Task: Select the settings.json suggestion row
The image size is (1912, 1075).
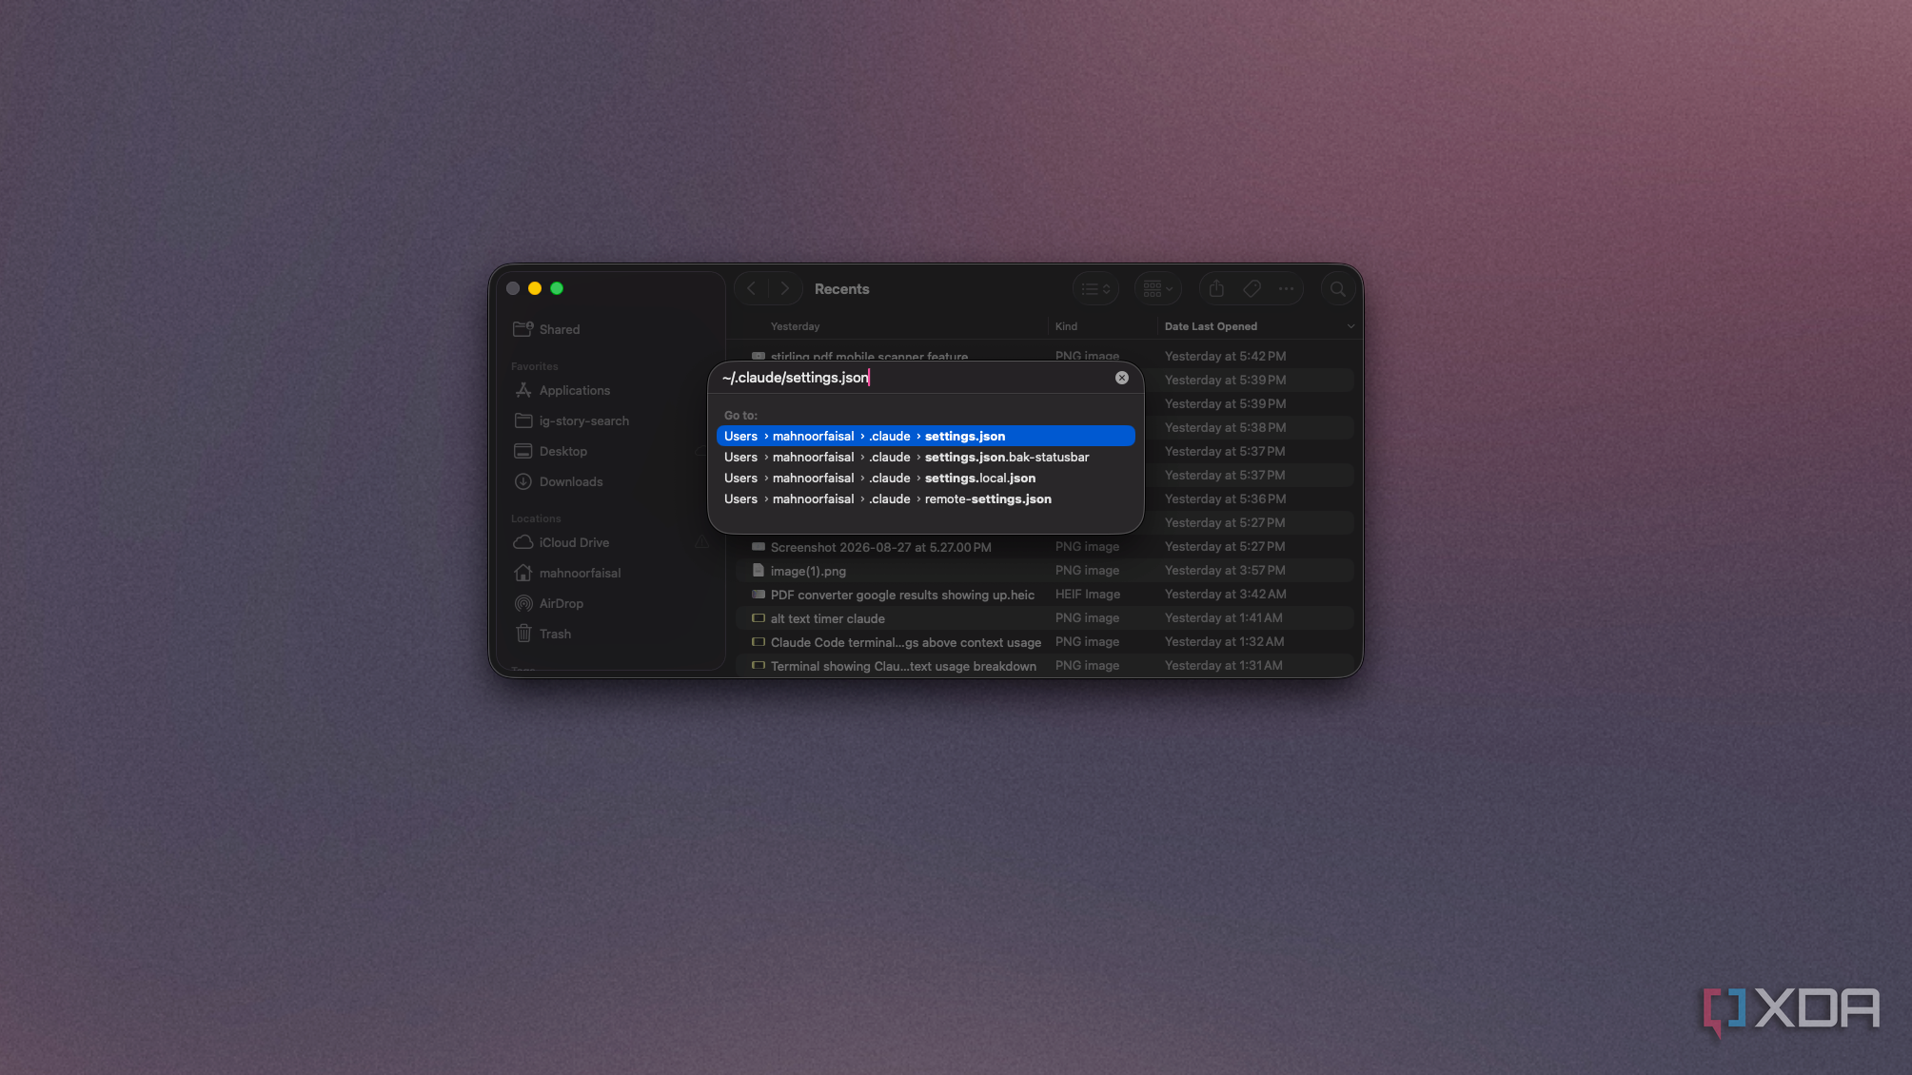Action: (x=925, y=436)
